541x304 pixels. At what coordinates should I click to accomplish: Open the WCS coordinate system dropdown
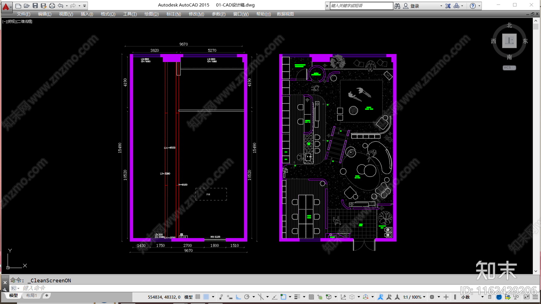[x=509, y=68]
